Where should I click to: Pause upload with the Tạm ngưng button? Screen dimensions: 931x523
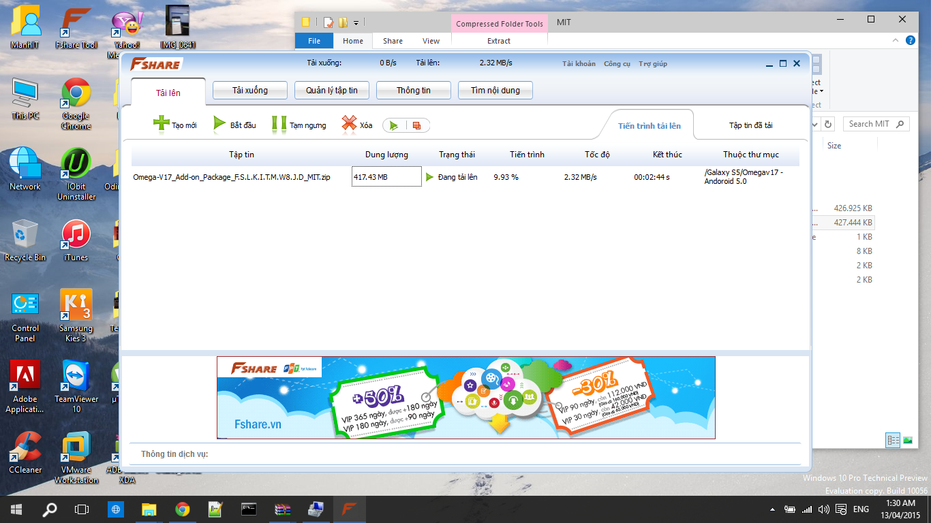coord(299,125)
